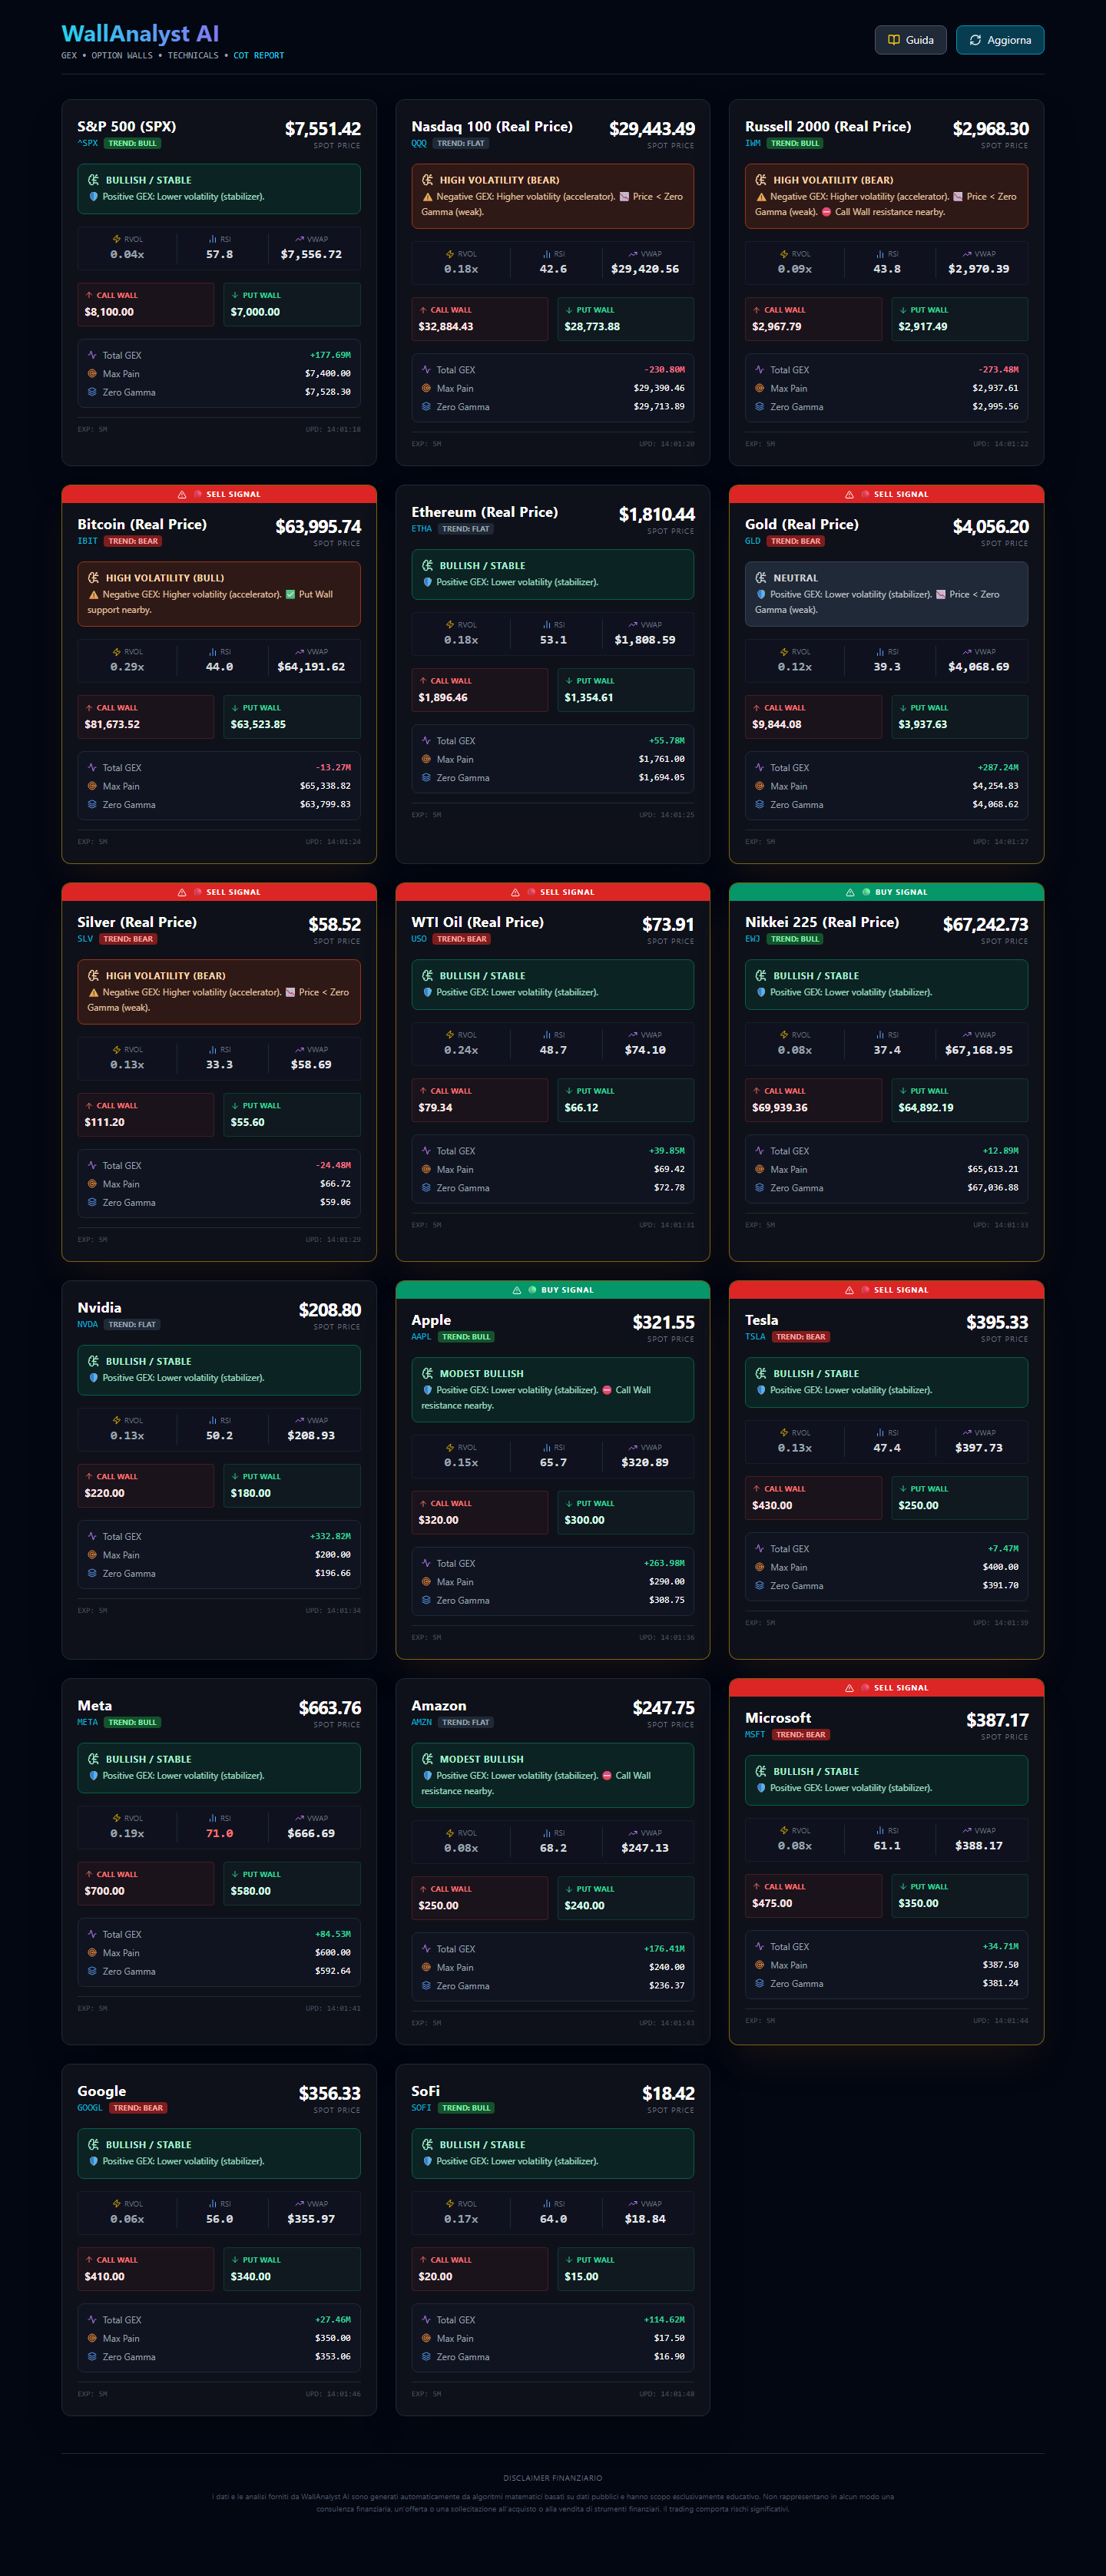Click the S&P 500 spot price $7,551.42
The width and height of the screenshot is (1106, 2576).
click(323, 129)
